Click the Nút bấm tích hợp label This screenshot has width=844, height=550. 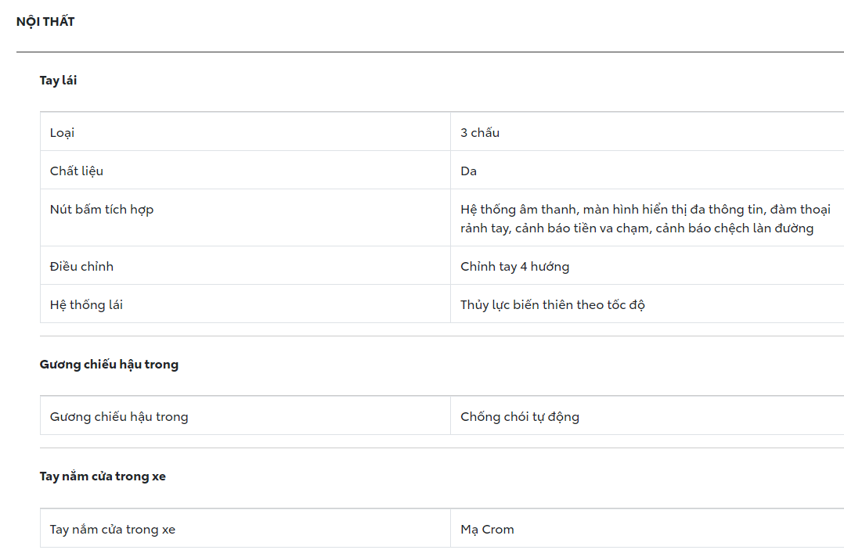click(x=102, y=210)
